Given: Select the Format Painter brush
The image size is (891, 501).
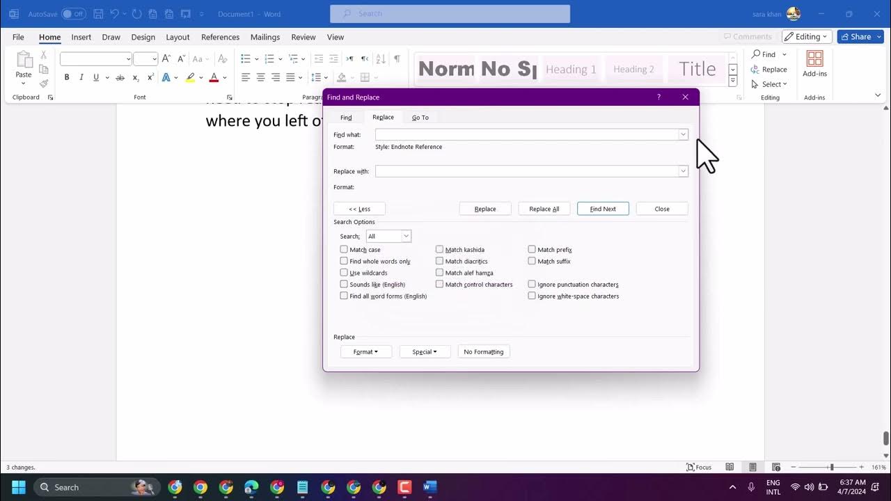Looking at the screenshot, I should [x=44, y=83].
